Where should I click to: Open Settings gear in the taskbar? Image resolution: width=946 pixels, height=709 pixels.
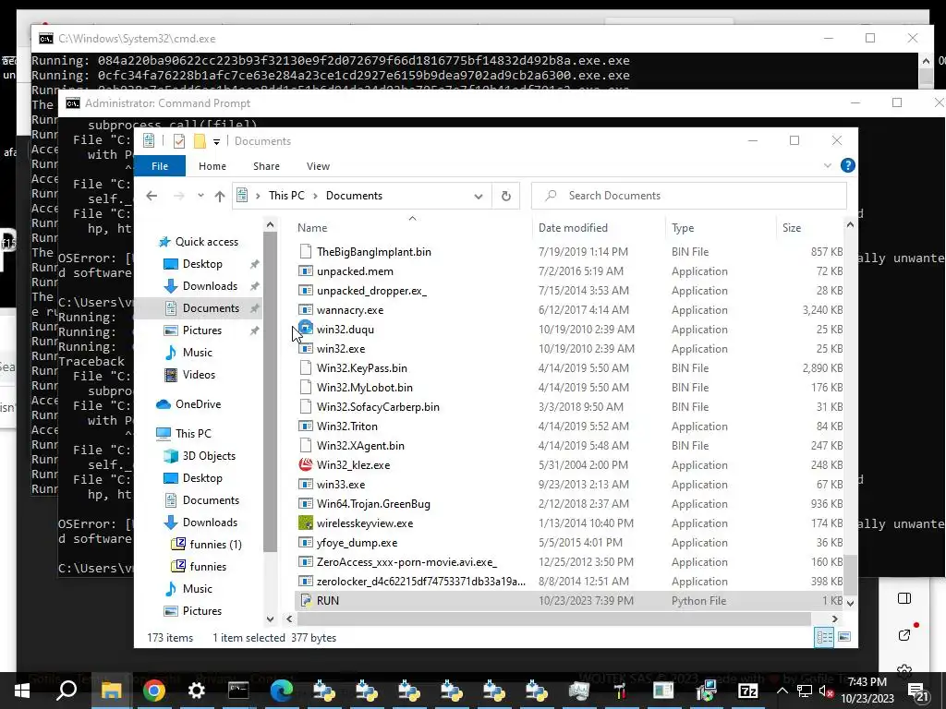[196, 691]
